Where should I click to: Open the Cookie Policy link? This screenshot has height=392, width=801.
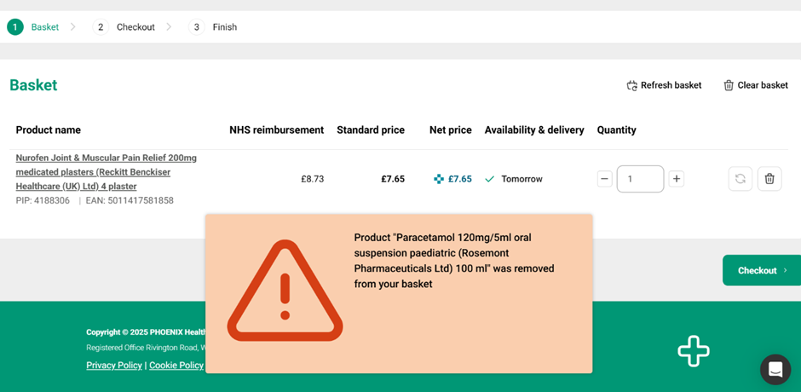tap(176, 366)
